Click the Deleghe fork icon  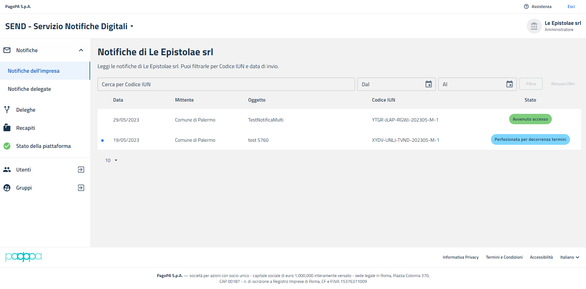pyautogui.click(x=7, y=110)
